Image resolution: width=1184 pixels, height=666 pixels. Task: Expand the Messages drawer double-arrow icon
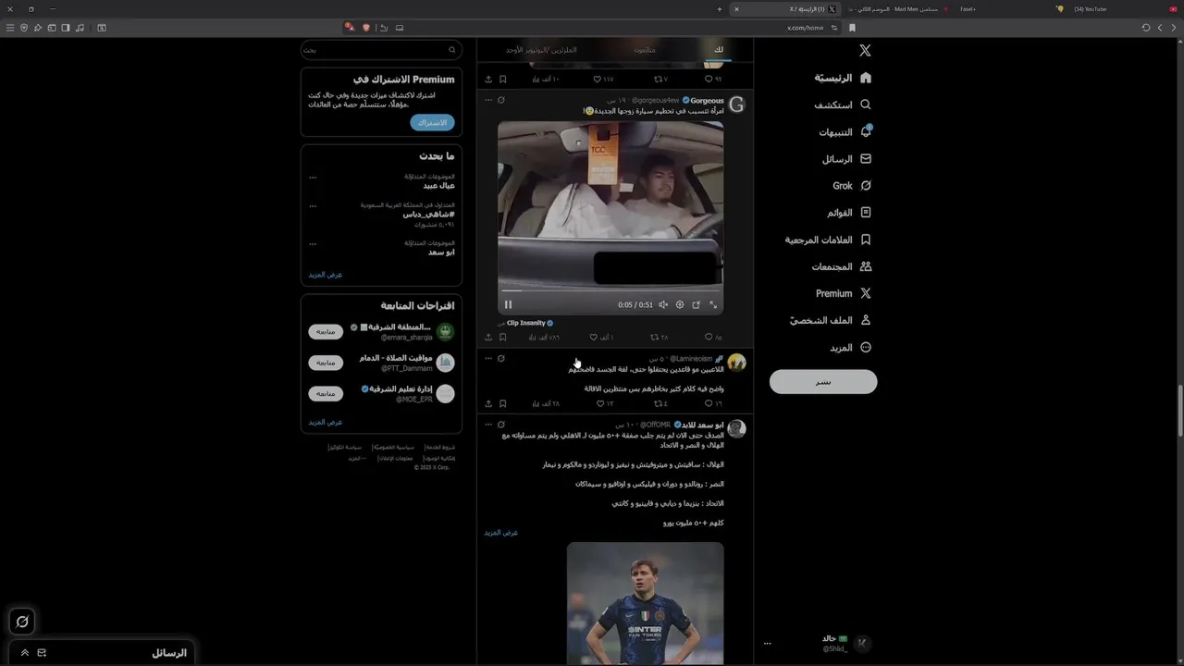(x=24, y=653)
